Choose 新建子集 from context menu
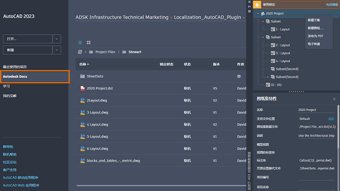 tap(313, 20)
